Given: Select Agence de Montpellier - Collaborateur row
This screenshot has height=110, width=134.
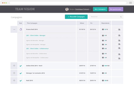Looking at the screenshot, I should [x=37, y=58].
